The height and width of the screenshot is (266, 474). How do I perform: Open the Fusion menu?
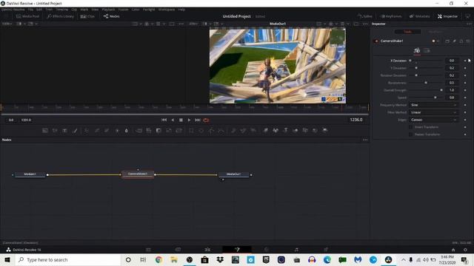tap(124, 10)
